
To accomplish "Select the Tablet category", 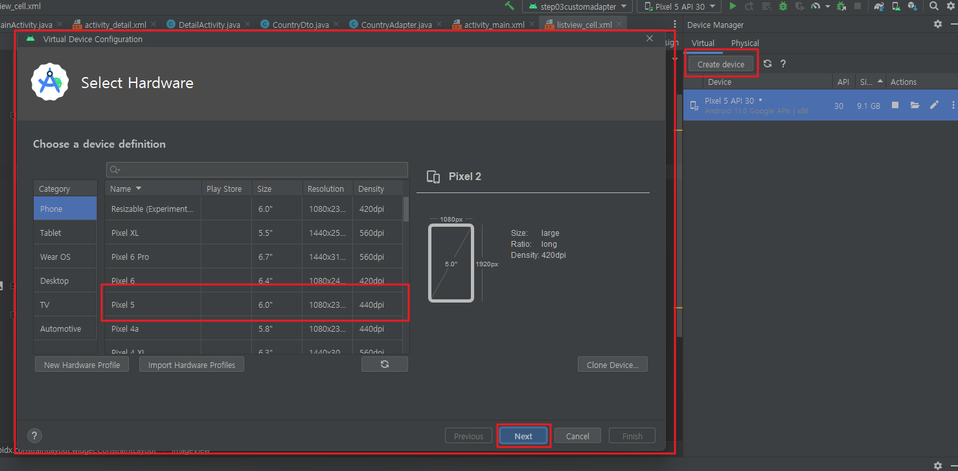I will [x=65, y=233].
